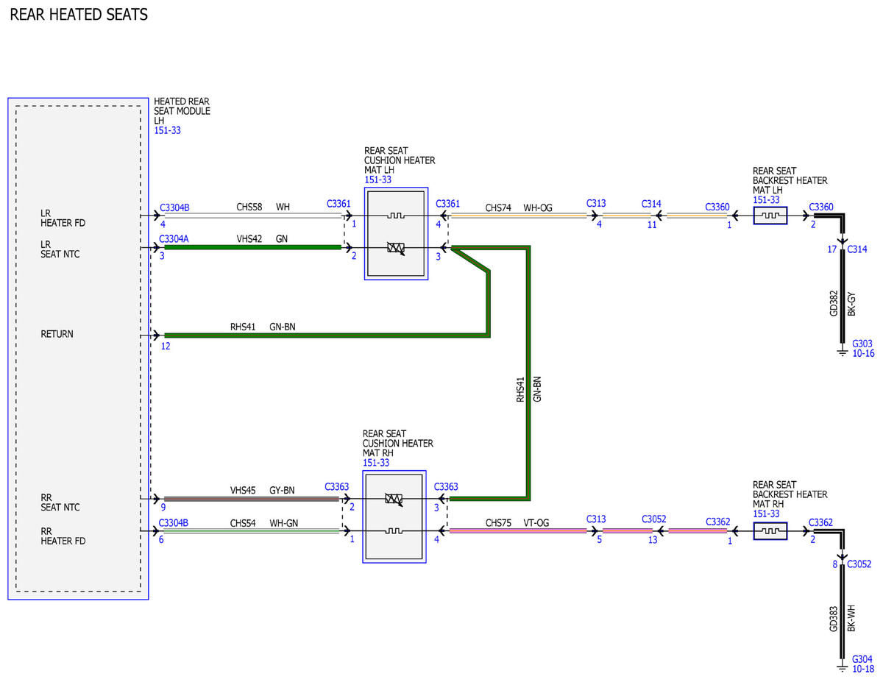Select the RETURN pin label in the module
This screenshot has height=682, width=883.
point(57,334)
